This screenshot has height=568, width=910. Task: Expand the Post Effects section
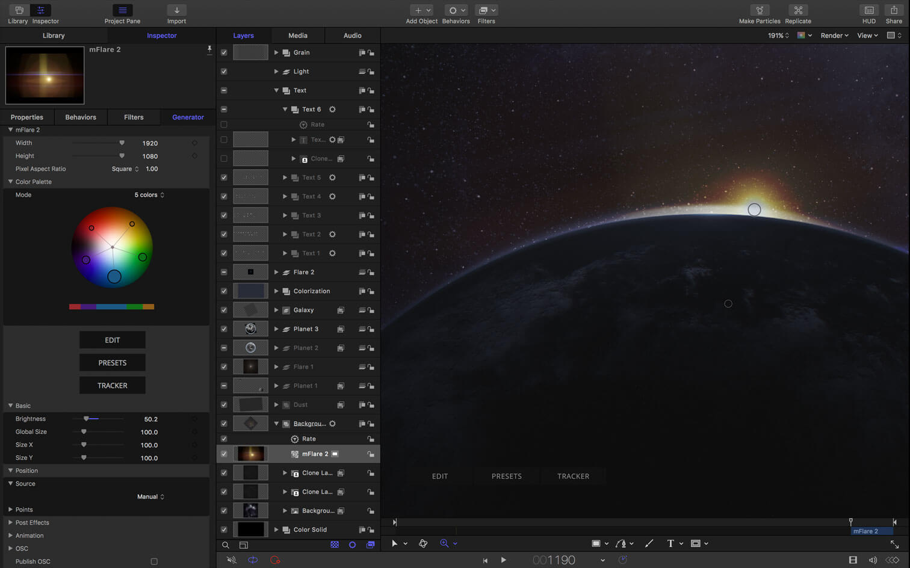[10, 523]
